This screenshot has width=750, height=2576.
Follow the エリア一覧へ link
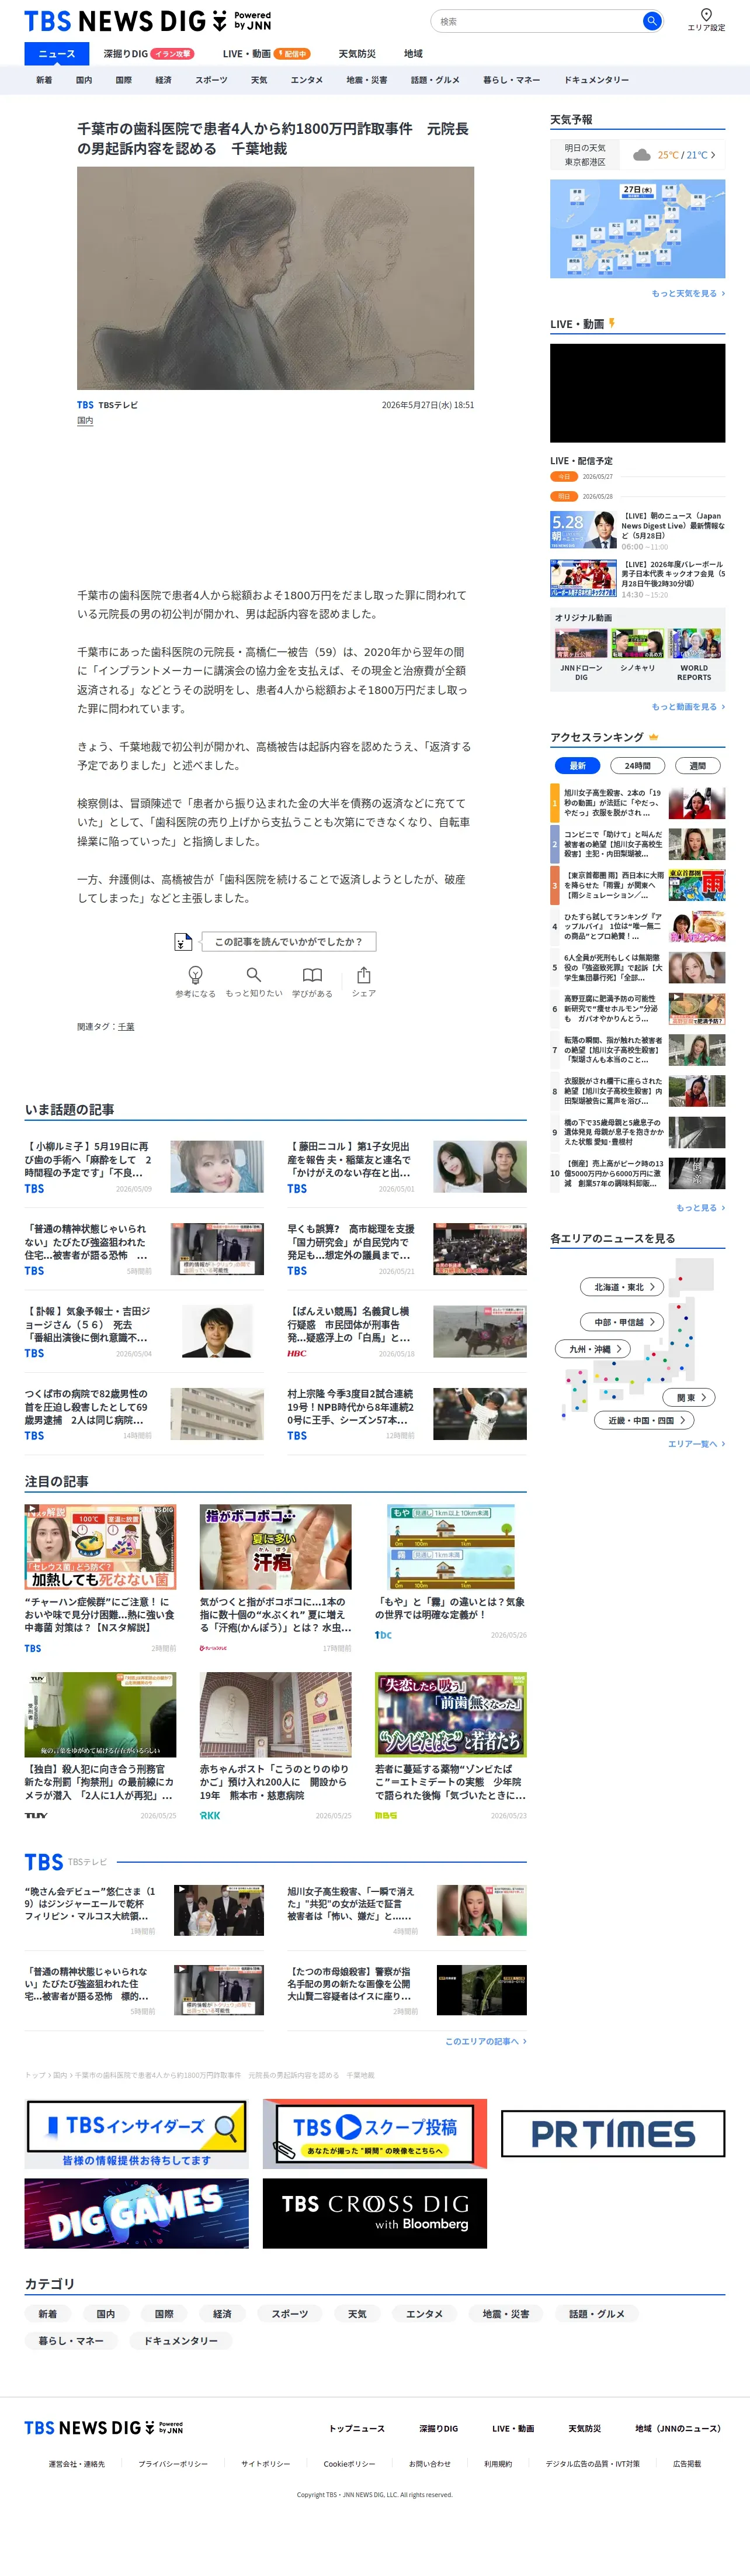tap(696, 1444)
